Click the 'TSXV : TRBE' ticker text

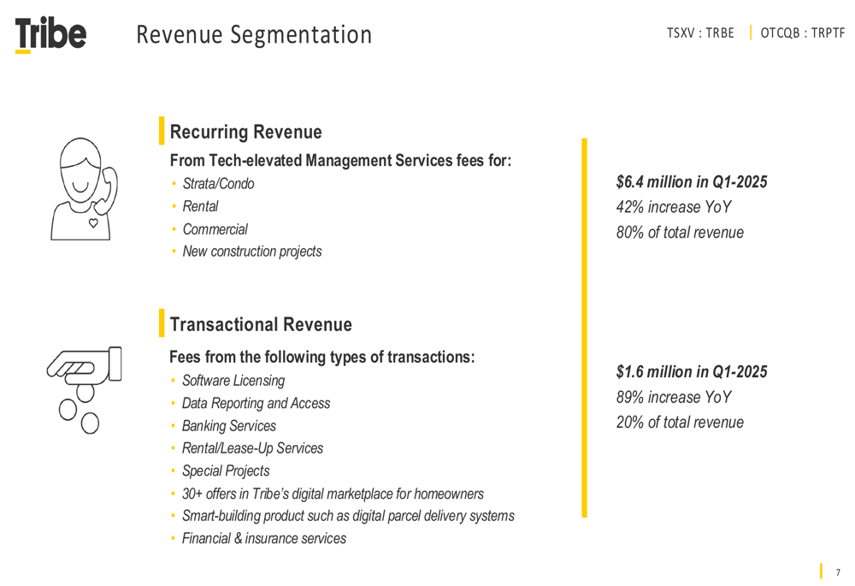click(700, 33)
